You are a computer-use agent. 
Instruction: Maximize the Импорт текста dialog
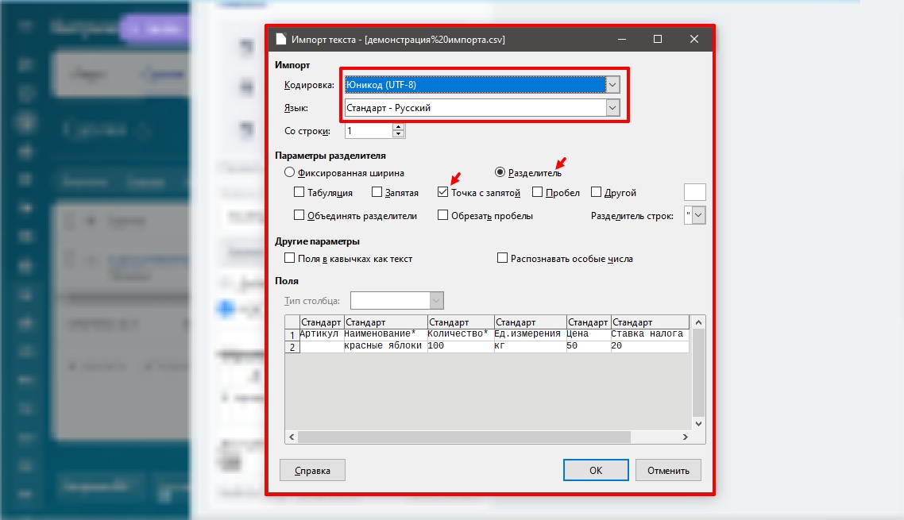(657, 39)
